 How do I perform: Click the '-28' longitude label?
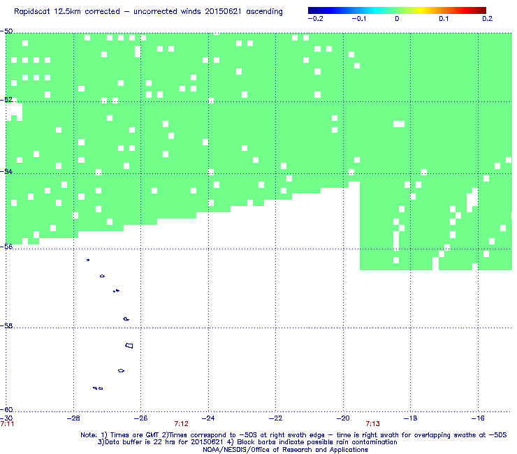coord(73,418)
